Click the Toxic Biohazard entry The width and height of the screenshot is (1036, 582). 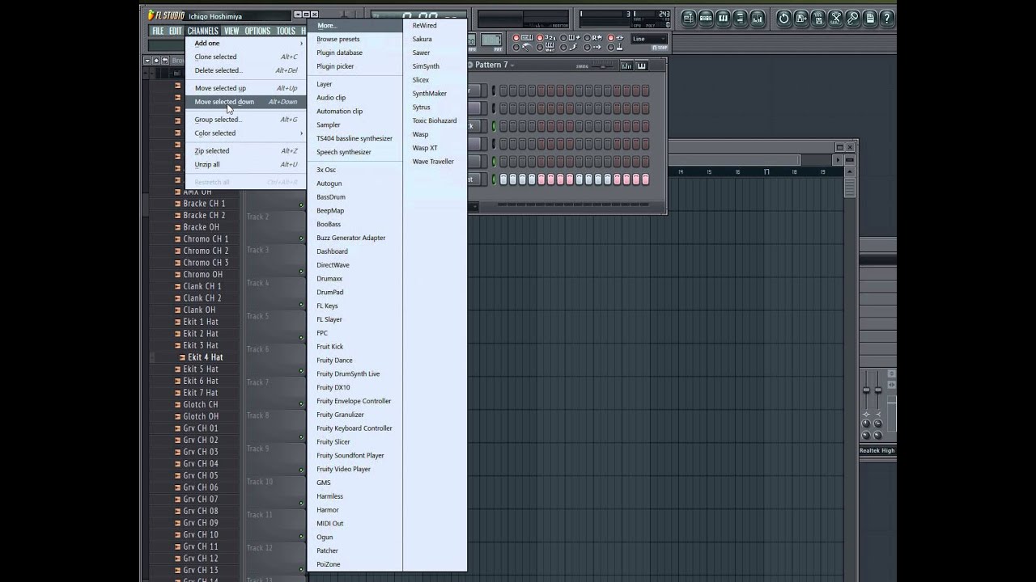[x=435, y=120]
